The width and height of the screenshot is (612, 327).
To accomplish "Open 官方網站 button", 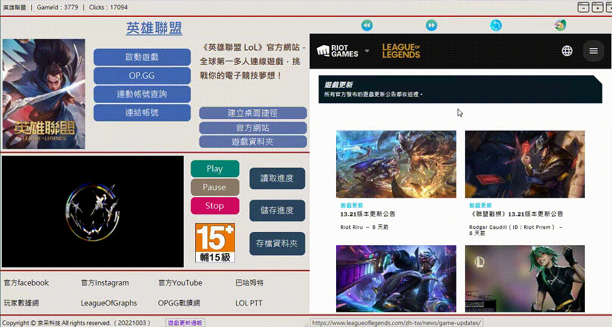I will coord(253,127).
